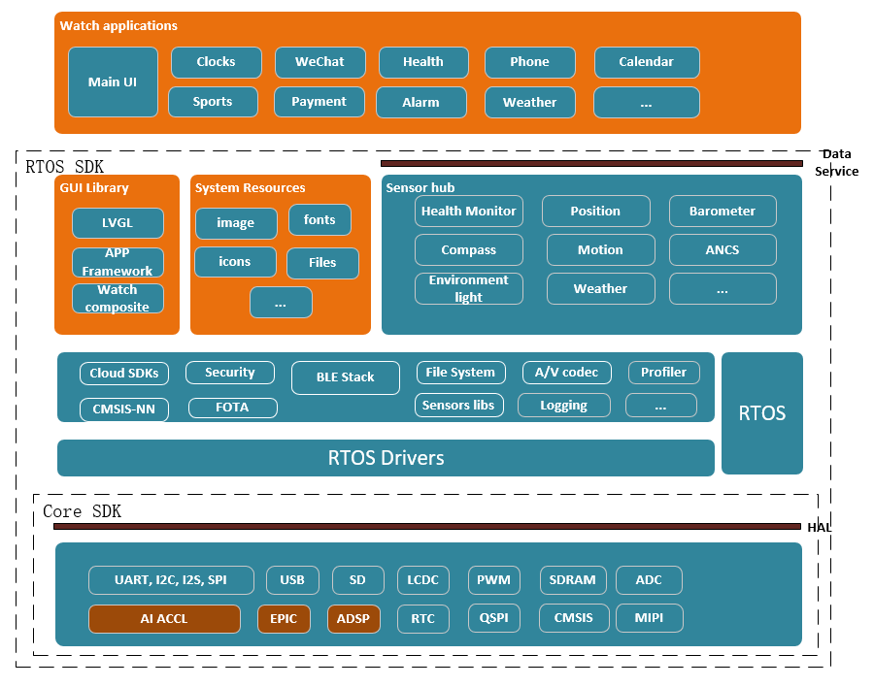Click the Main UI block
Screen dimensions: 874x687
pos(113,82)
